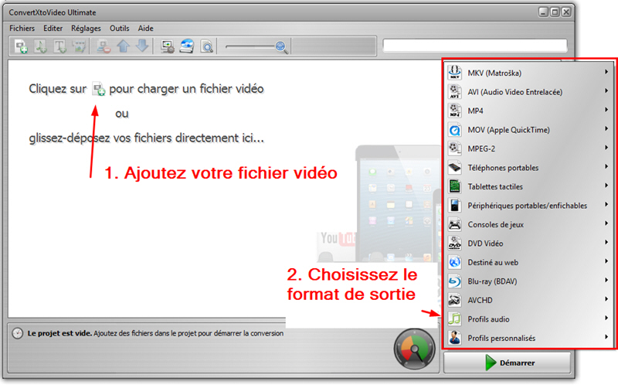Click the empty text field beside toolbar
Viewport: 618px width, 385px height.
click(475, 46)
